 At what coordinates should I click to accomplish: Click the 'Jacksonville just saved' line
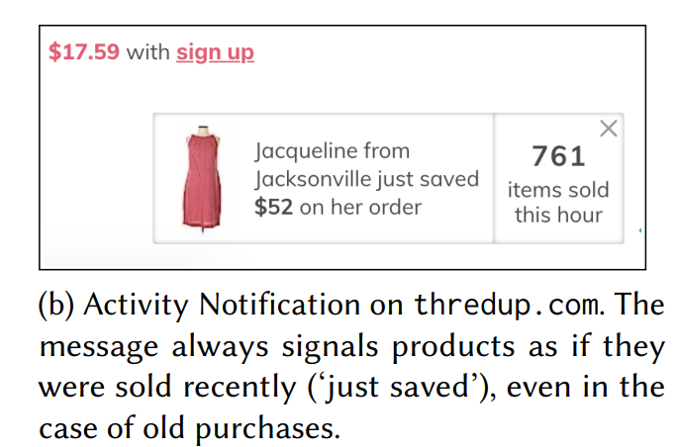366,179
